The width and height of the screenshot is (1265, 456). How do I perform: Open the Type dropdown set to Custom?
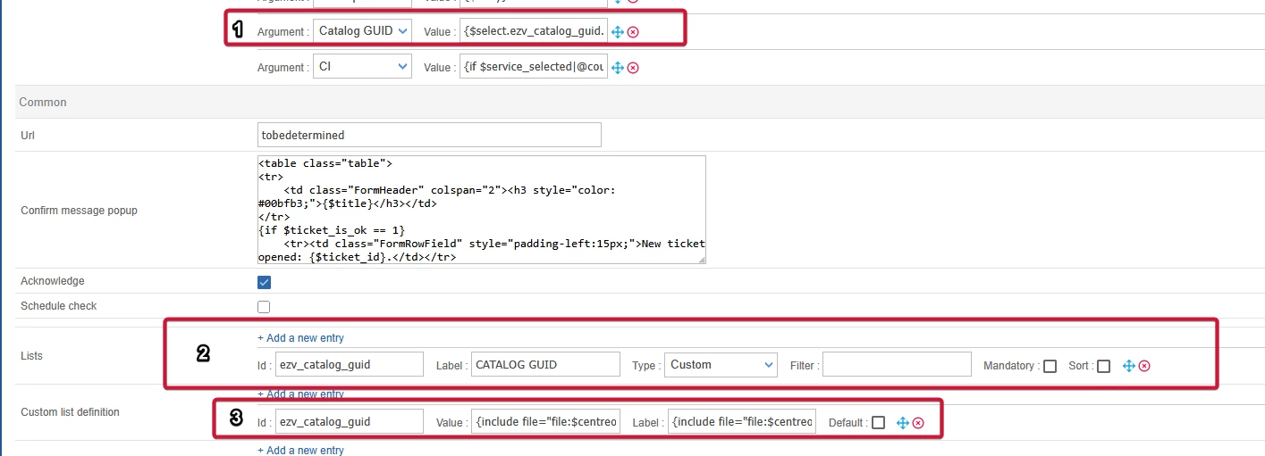pos(721,364)
